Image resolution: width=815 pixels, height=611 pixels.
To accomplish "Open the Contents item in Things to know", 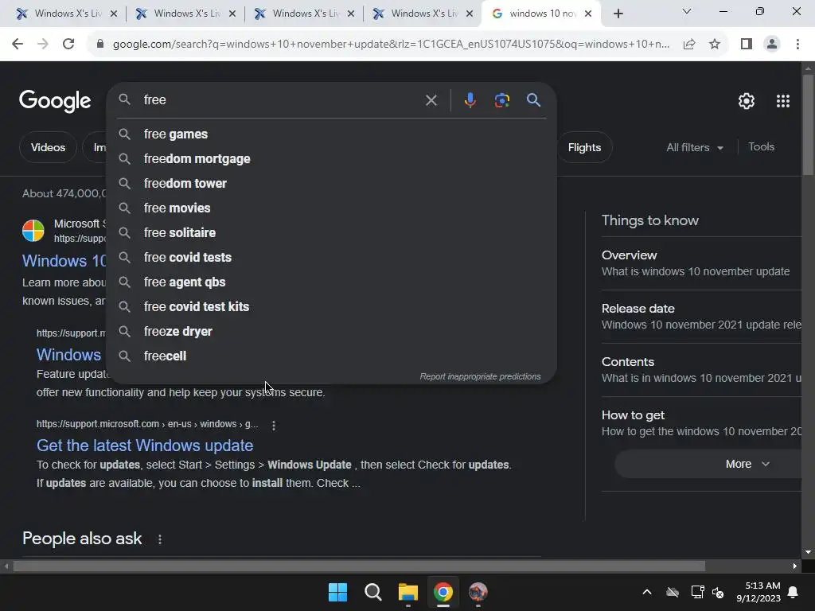I will [x=701, y=370].
